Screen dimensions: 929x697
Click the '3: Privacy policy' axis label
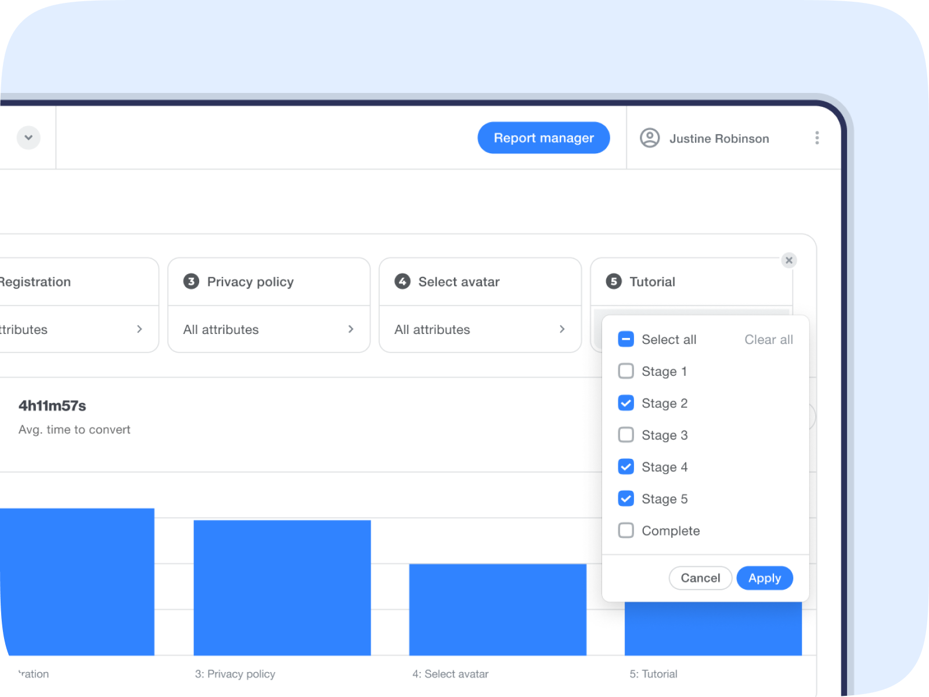click(235, 674)
